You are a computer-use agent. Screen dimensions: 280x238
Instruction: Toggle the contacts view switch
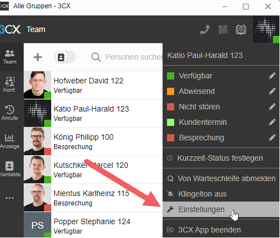click(x=65, y=57)
